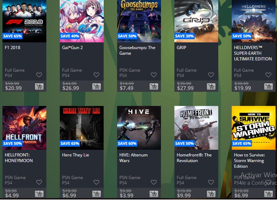Open the How to Survive Storm Warning cover
This screenshot has width=277, height=202.
pos(254,128)
